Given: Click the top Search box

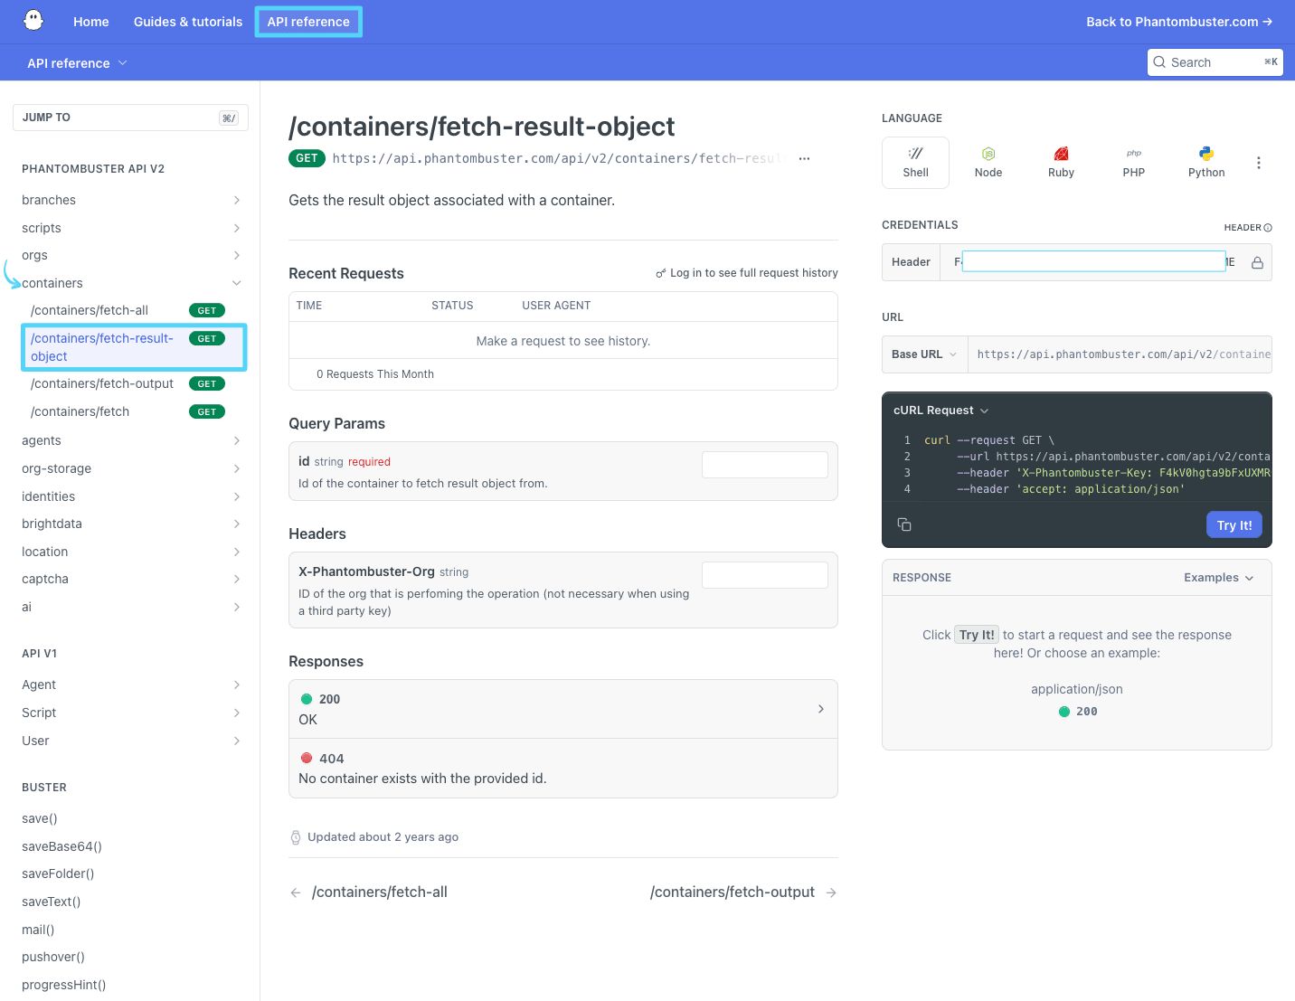Looking at the screenshot, I should 1215,62.
